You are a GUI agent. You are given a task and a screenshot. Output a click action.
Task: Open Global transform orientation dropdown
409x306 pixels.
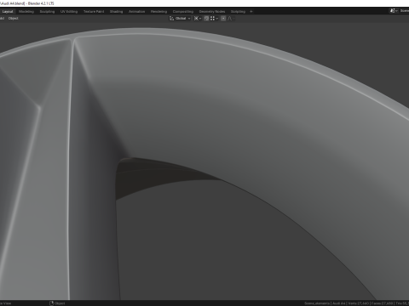pyautogui.click(x=180, y=19)
